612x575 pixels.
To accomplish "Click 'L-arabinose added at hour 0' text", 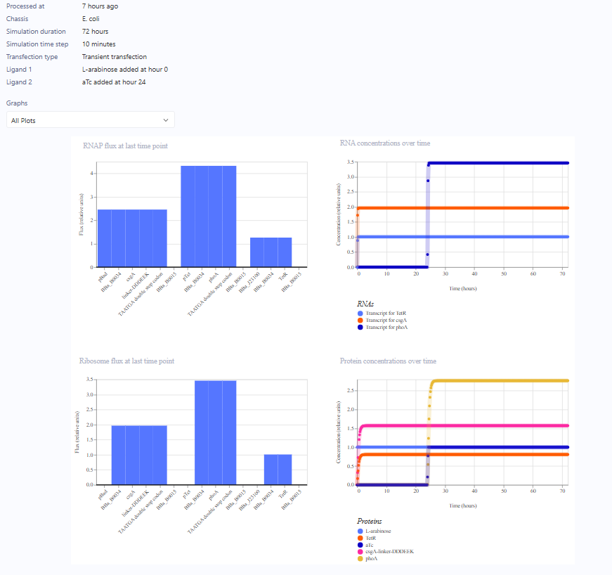I will (125, 70).
